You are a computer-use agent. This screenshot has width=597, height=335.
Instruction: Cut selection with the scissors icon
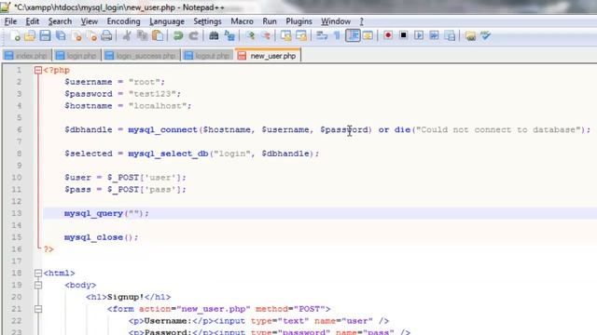tap(127, 35)
